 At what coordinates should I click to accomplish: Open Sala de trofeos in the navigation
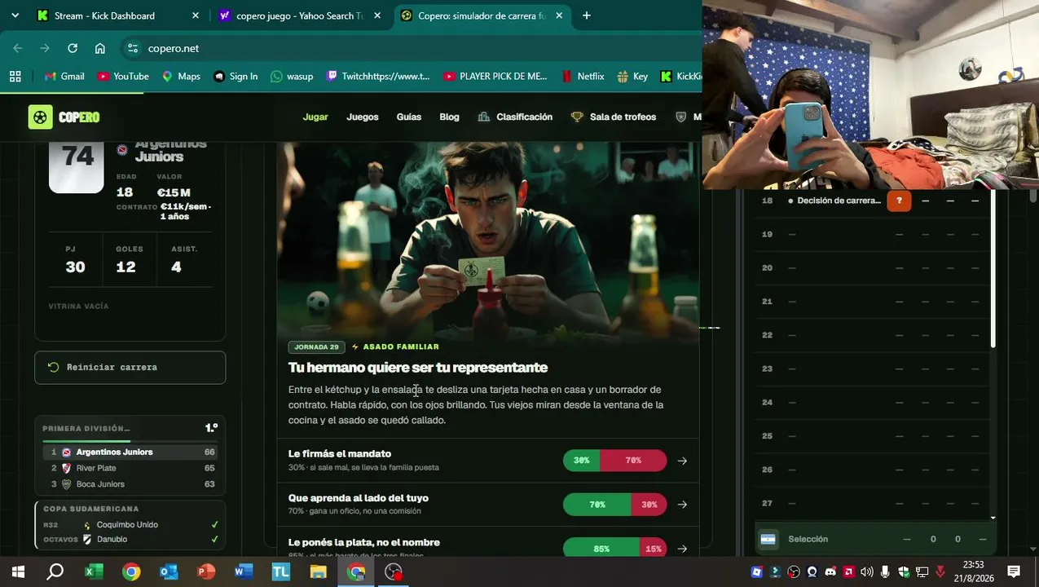[614, 117]
